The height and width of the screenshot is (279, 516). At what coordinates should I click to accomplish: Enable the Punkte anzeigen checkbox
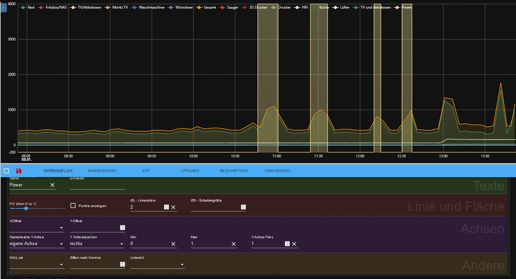click(x=73, y=206)
